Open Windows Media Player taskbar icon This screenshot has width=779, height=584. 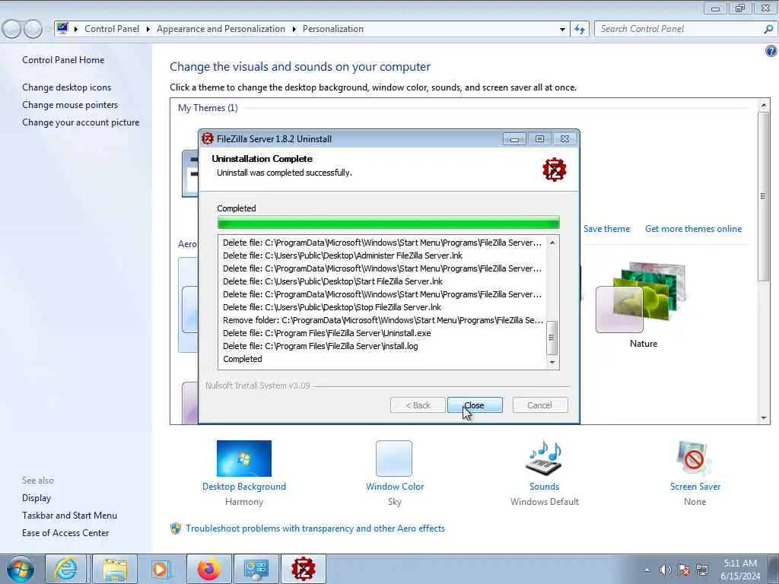pyautogui.click(x=161, y=569)
